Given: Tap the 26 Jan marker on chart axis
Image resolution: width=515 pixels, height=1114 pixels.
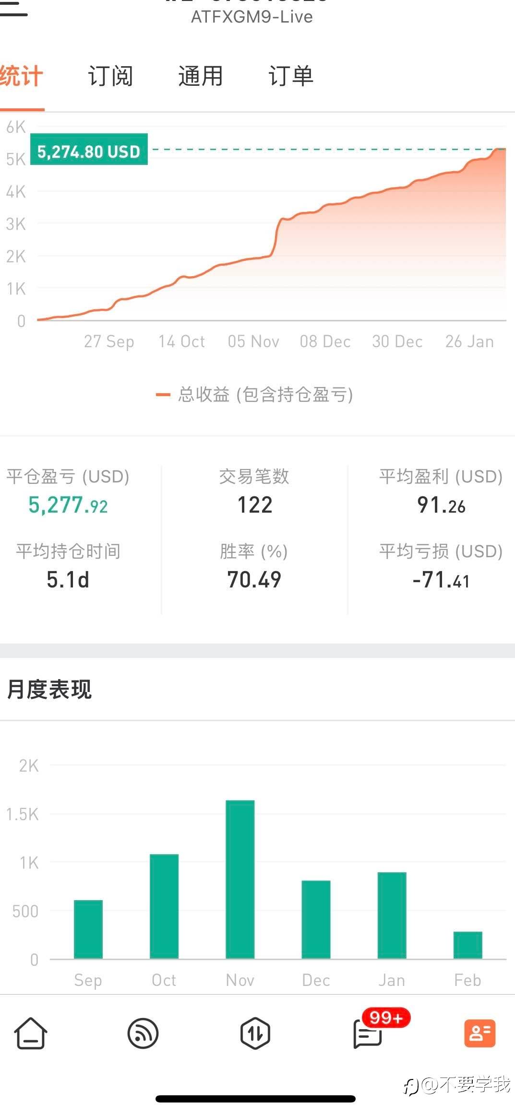Looking at the screenshot, I should (469, 341).
